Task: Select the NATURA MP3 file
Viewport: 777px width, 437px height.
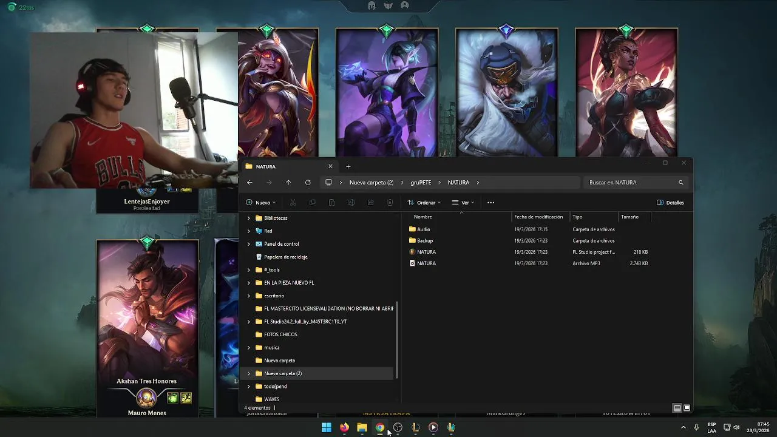Action: click(x=426, y=263)
